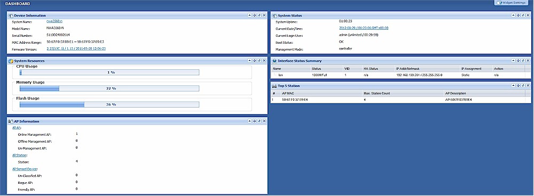Close the Interface Status Summary widget
This screenshot has height=196, width=534.
point(528,61)
